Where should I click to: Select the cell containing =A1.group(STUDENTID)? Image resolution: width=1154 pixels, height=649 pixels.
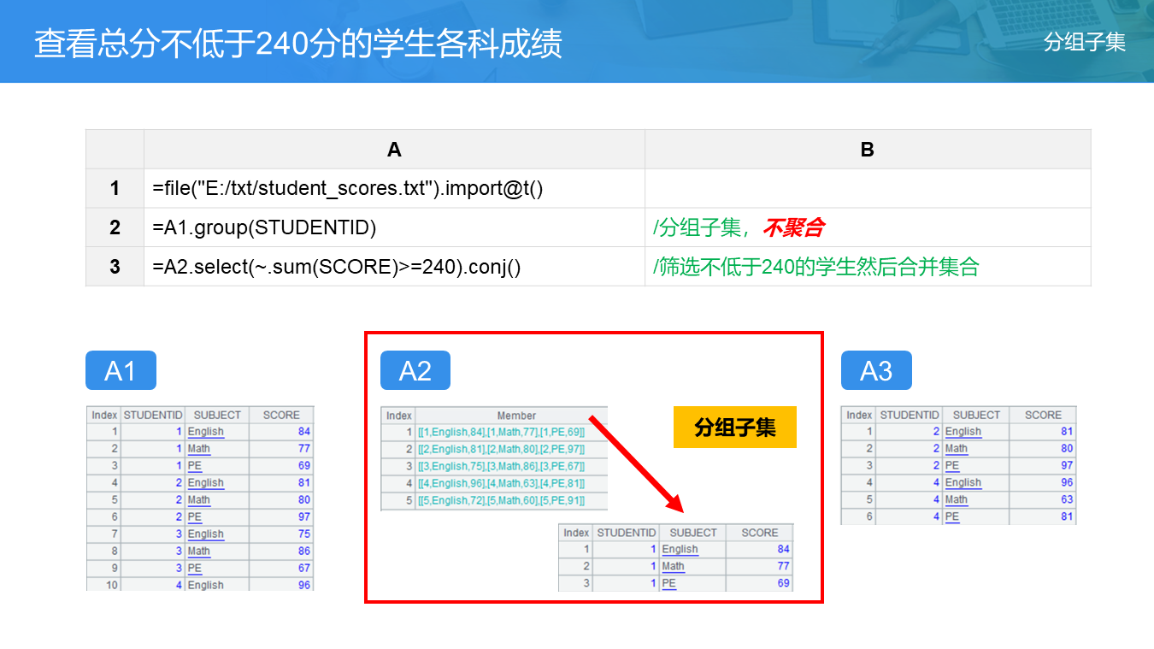coord(393,227)
